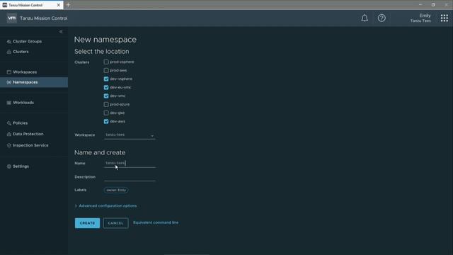Viewport: 453px width, 255px height.
Task: Open the Workspace dropdown
Action: point(130,135)
